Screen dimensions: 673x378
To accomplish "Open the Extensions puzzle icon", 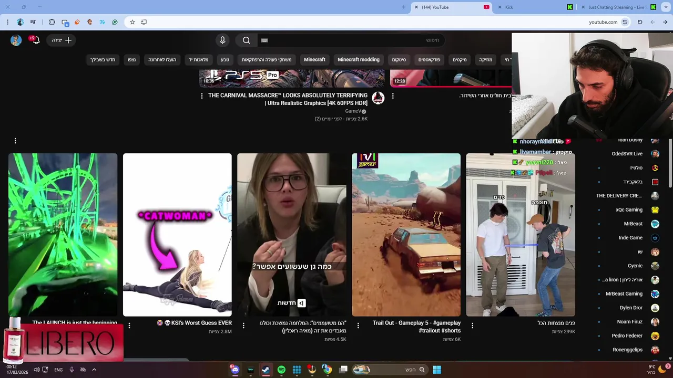I will tap(52, 22).
